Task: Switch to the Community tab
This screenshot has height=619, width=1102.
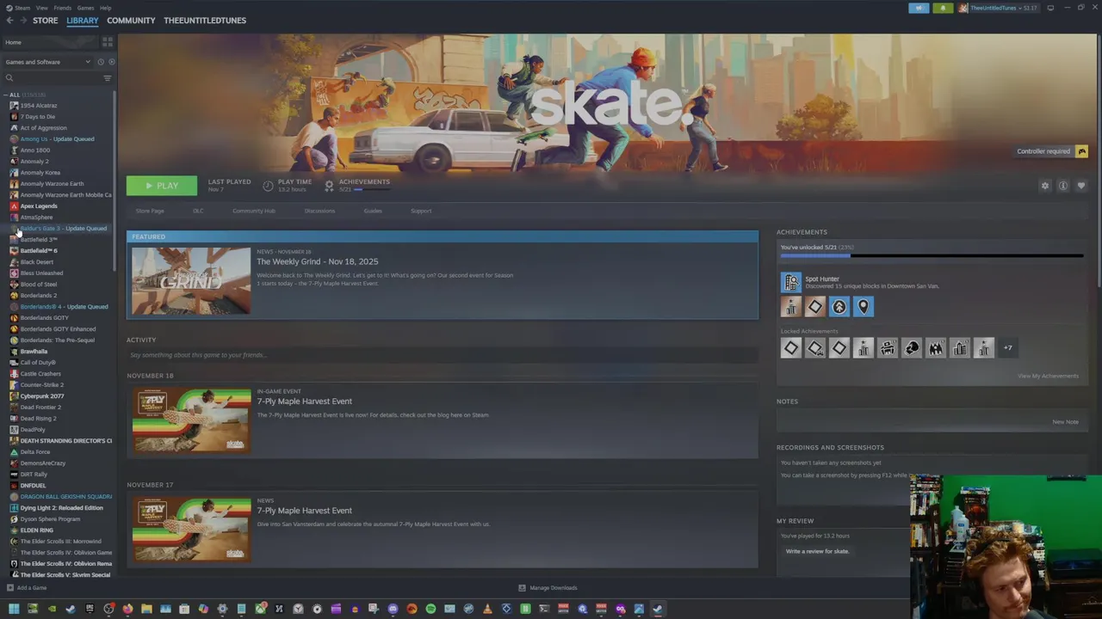Action: click(131, 21)
